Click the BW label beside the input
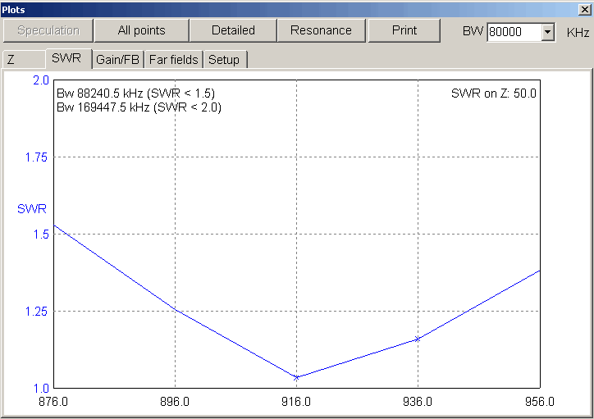This screenshot has height=419, width=594. (473, 31)
